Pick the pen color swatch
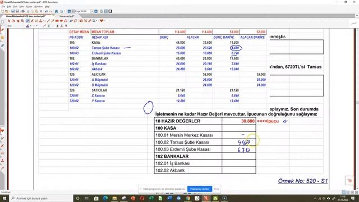The height and width of the screenshot is (202, 359). 27,26
